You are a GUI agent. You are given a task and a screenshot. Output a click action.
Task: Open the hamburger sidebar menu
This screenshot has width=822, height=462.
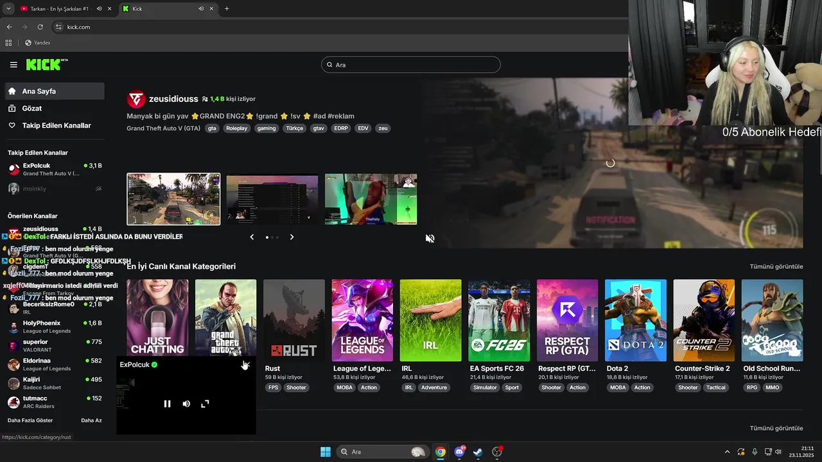point(13,65)
